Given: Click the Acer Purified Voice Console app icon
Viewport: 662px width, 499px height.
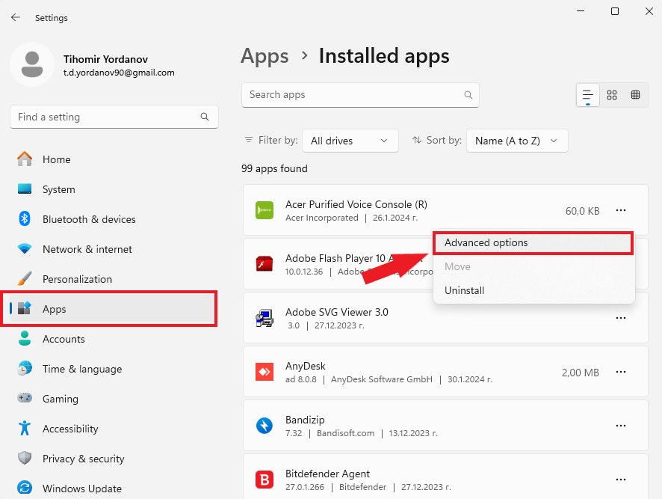Looking at the screenshot, I should pyautogui.click(x=265, y=210).
